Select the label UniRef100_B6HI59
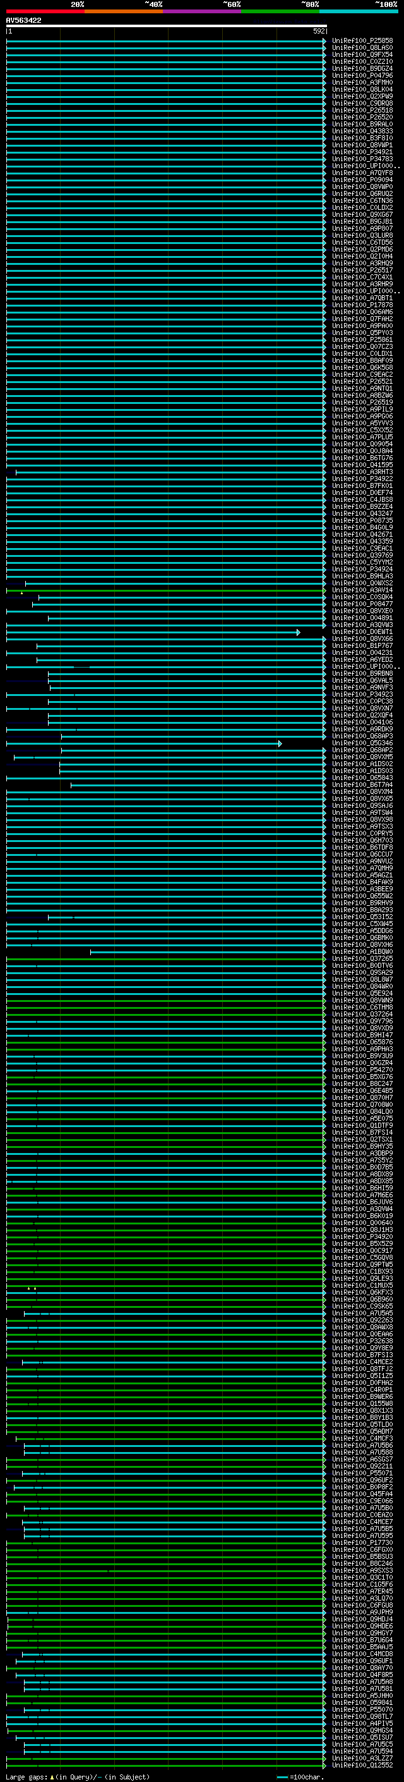 362,1188
